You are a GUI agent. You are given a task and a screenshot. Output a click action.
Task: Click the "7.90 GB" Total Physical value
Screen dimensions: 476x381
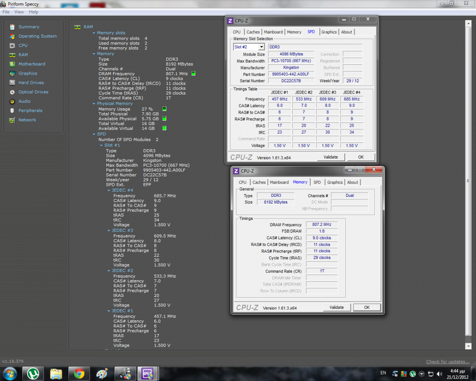(x=150, y=114)
